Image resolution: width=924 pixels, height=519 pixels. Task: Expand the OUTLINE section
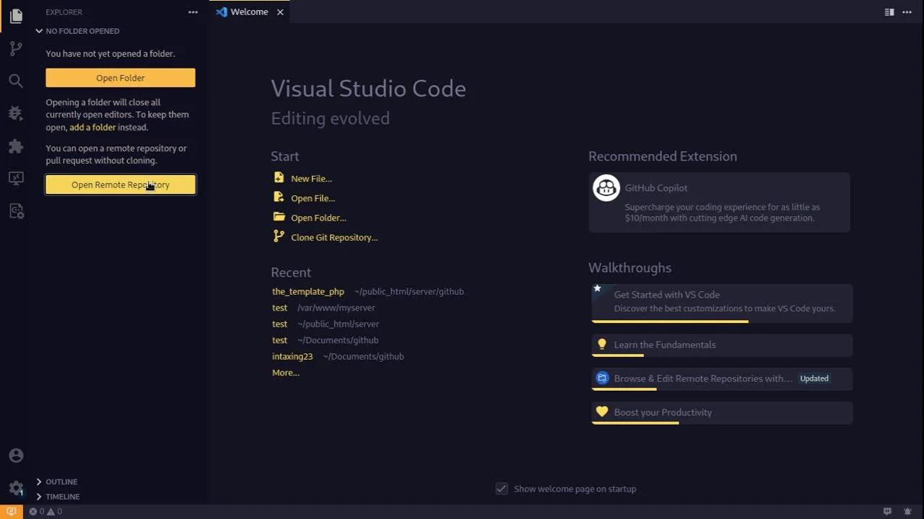tap(61, 482)
